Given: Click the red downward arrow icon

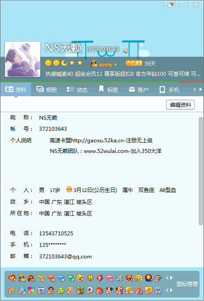Looking at the screenshot, I should tap(100, 278).
